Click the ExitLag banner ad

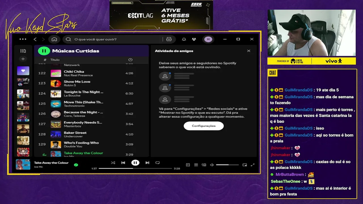[161, 15]
